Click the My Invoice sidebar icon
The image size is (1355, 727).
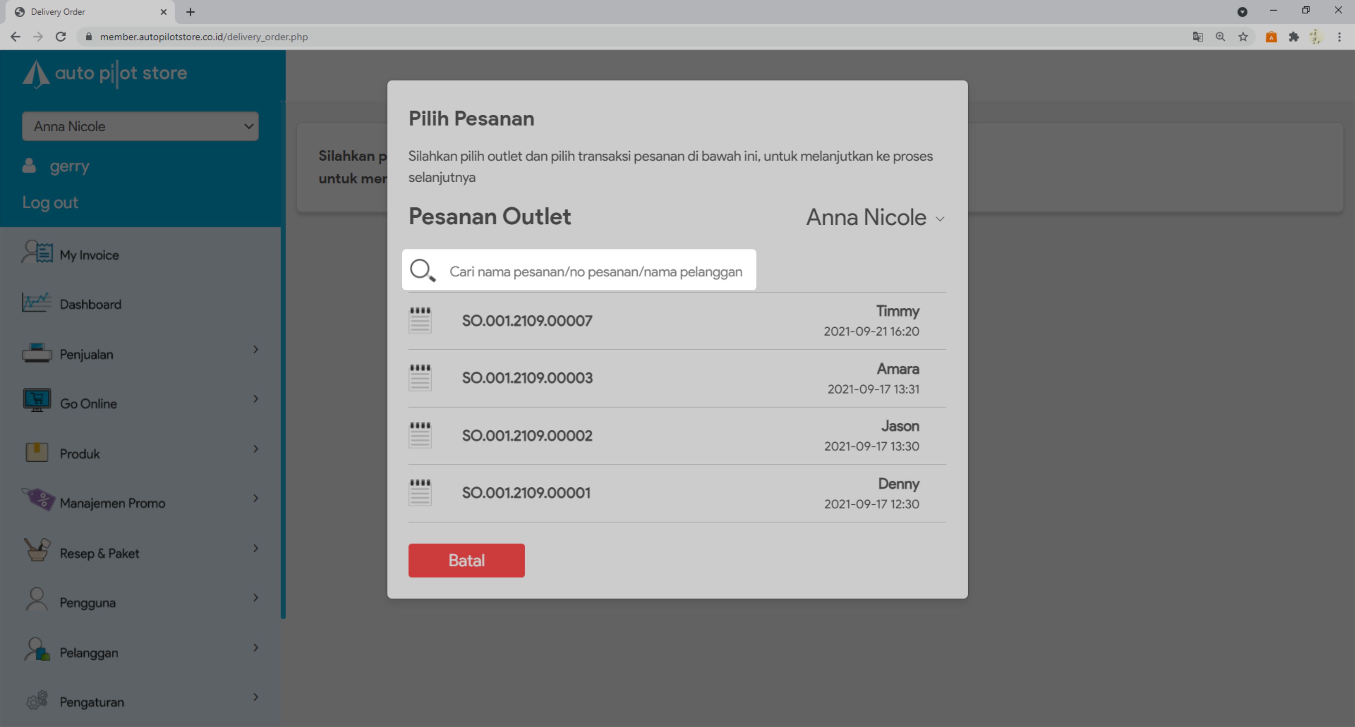[x=37, y=253]
